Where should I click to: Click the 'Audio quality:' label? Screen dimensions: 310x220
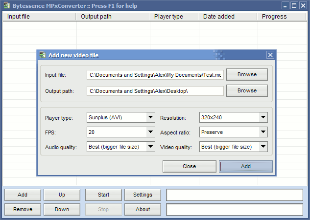[x=61, y=147]
